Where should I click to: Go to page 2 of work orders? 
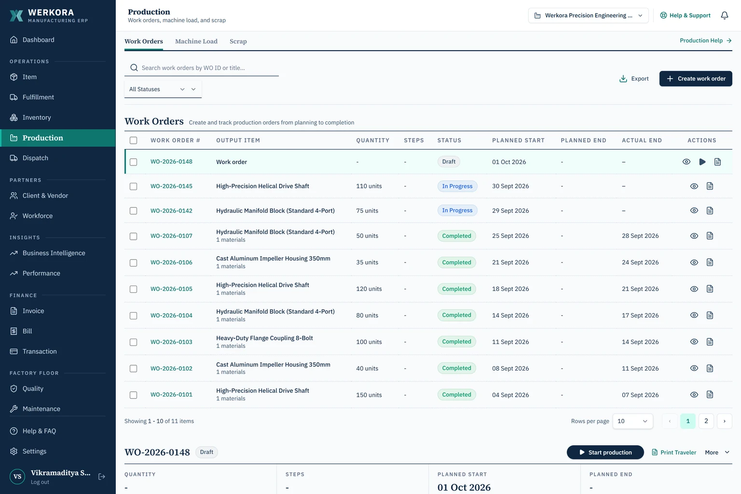[x=706, y=421]
